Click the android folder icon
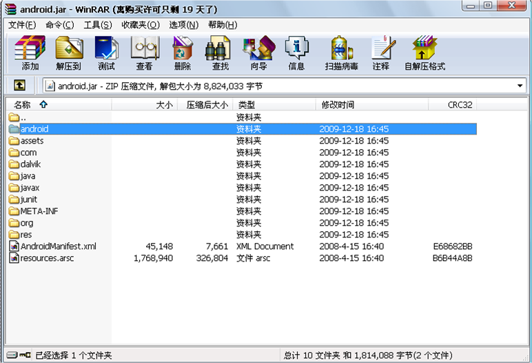 [x=14, y=129]
